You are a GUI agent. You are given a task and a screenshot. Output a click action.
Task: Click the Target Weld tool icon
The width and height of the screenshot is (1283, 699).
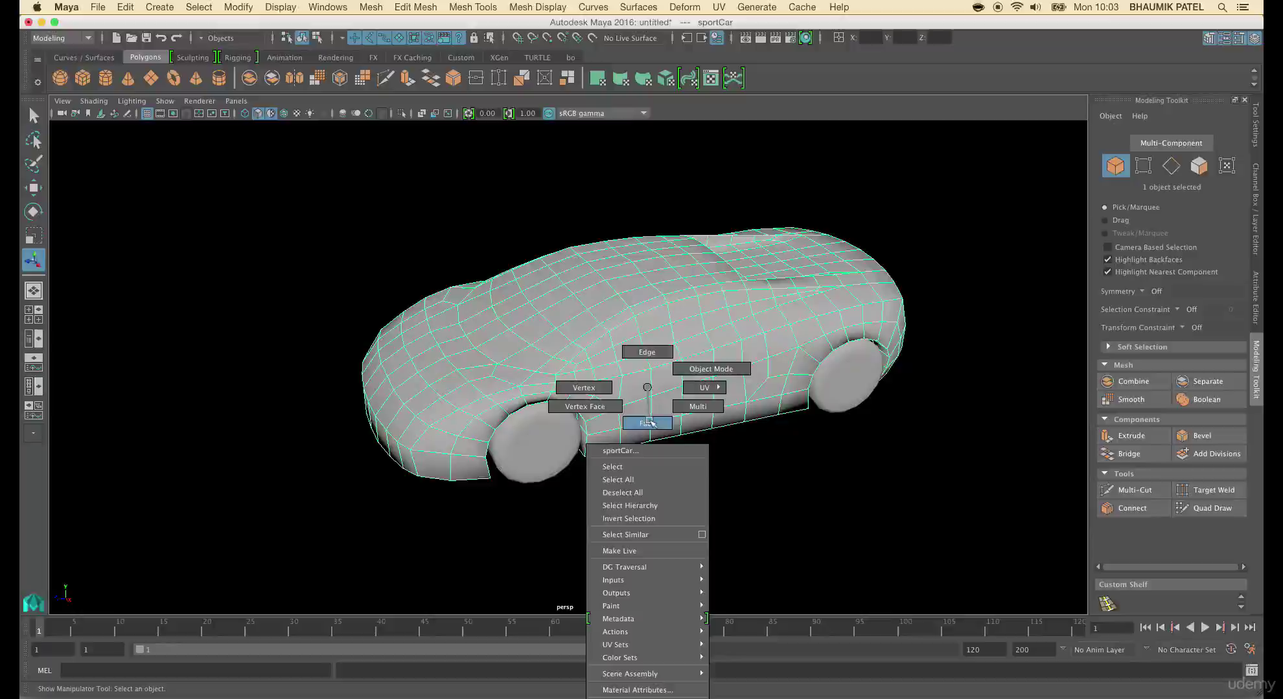point(1183,490)
